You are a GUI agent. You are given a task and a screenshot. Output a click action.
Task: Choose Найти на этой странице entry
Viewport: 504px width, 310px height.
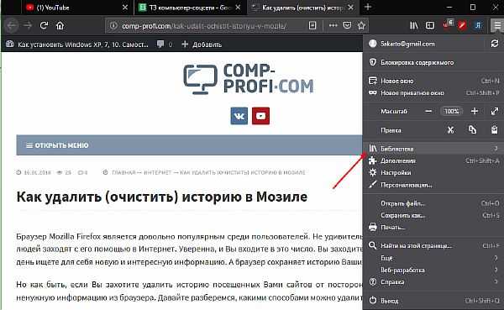tap(433, 246)
